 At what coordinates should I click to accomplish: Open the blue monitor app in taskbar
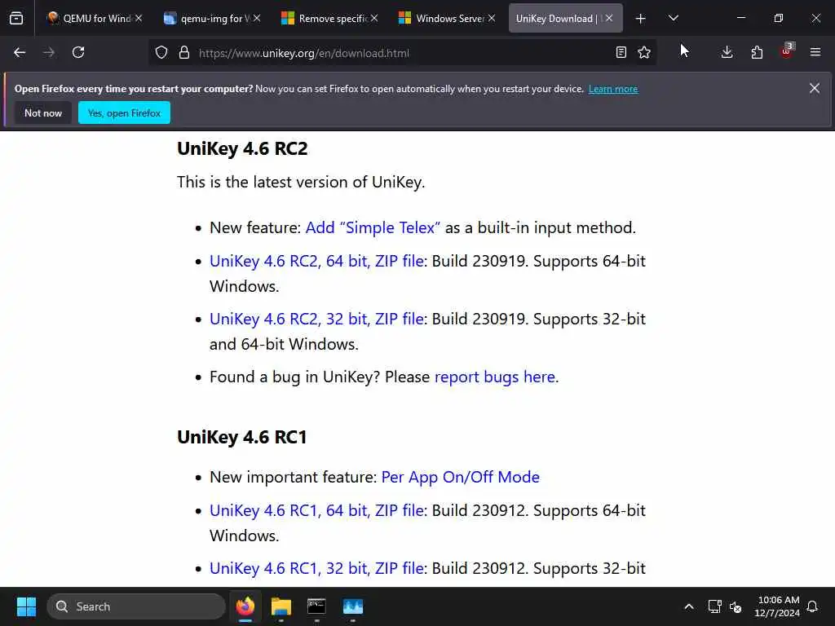(x=352, y=606)
